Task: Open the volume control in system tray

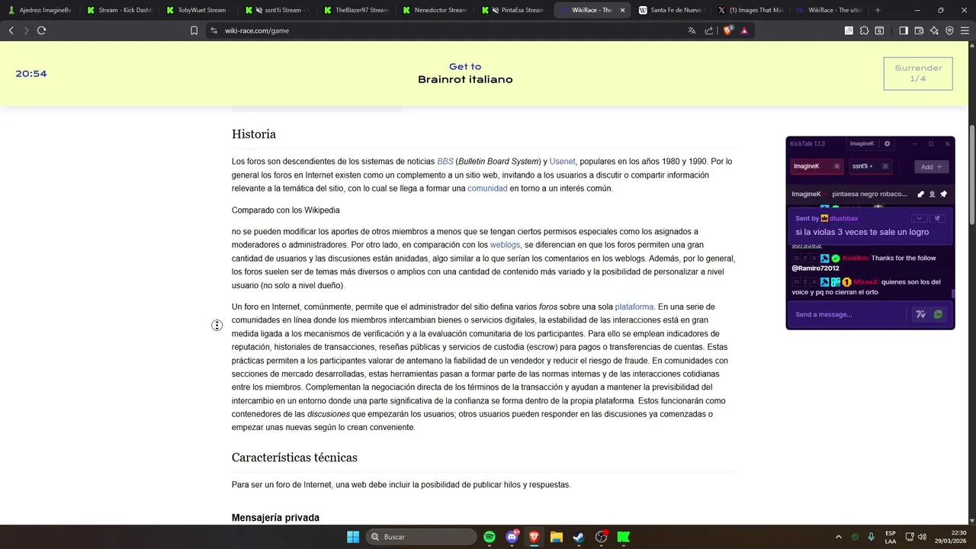Action: click(x=923, y=537)
